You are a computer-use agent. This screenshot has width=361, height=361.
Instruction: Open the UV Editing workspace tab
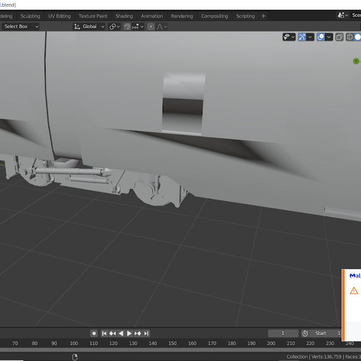[59, 16]
